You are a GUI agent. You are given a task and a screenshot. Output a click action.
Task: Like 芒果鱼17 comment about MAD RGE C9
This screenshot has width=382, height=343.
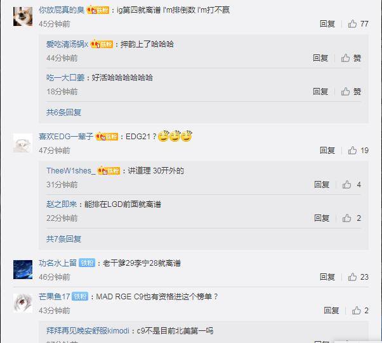point(360,311)
